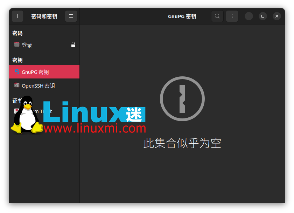Click the search magnifier icon
Image resolution: width=294 pixels, height=213 pixels.
217,16
